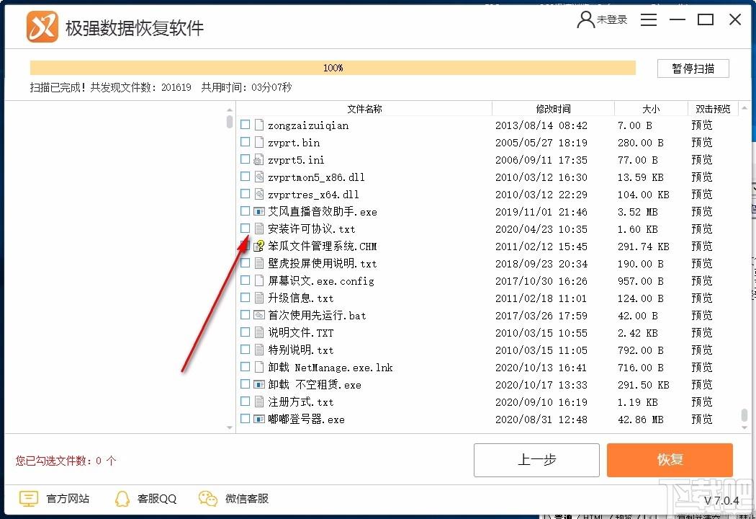Click the 暂停扫描 button
This screenshot has height=519, width=756.
point(693,68)
